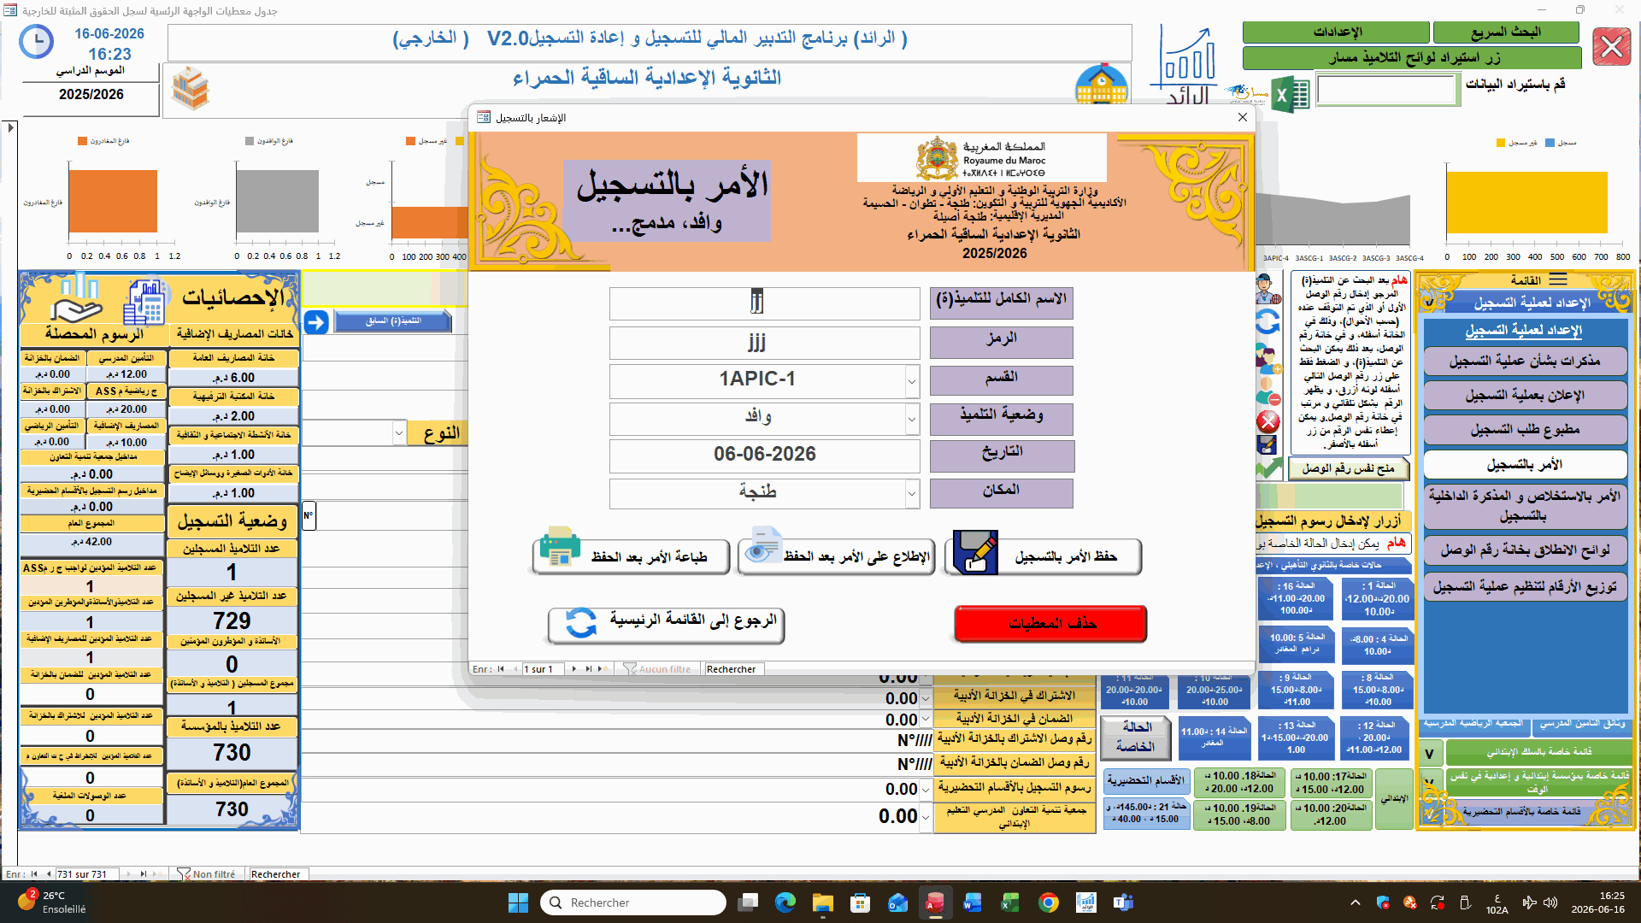Click the الحالة 1 fee preset tile
This screenshot has width=1641, height=923.
click(x=1378, y=599)
